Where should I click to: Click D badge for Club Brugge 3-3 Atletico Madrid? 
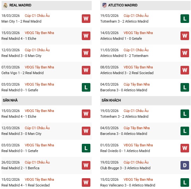tap(185, 165)
